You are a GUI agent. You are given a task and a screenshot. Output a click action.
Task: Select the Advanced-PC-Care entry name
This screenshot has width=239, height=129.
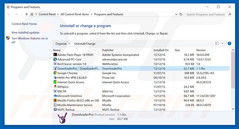(x=69, y=60)
